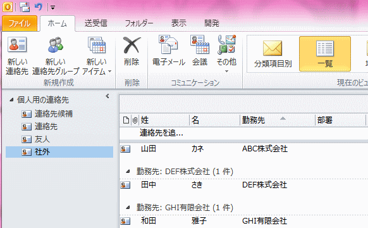368x228 pixels.
Task: Schedule a 会議 with the contact
Action: click(200, 51)
